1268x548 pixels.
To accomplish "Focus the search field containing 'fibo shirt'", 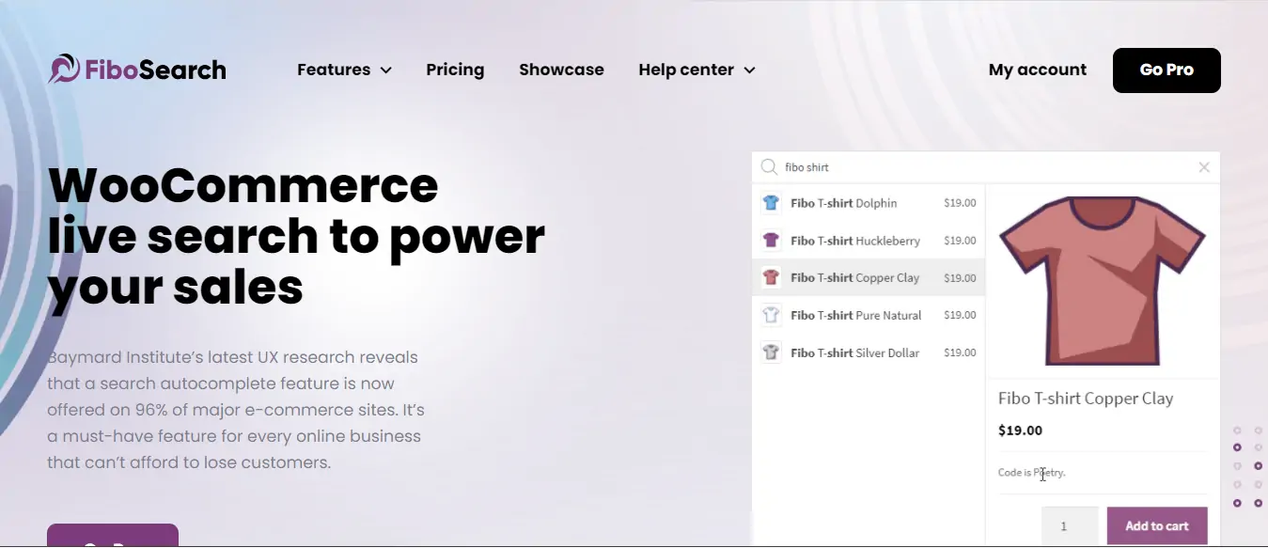I will coord(987,167).
